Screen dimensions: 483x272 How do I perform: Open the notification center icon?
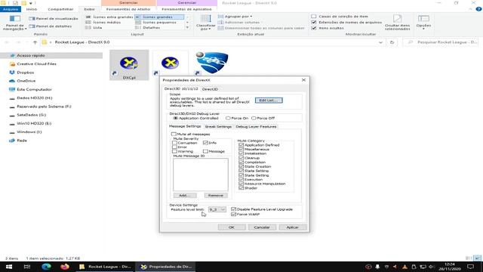coord(470,267)
